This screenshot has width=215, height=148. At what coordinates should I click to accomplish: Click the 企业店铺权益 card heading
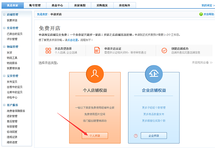pos(154,90)
